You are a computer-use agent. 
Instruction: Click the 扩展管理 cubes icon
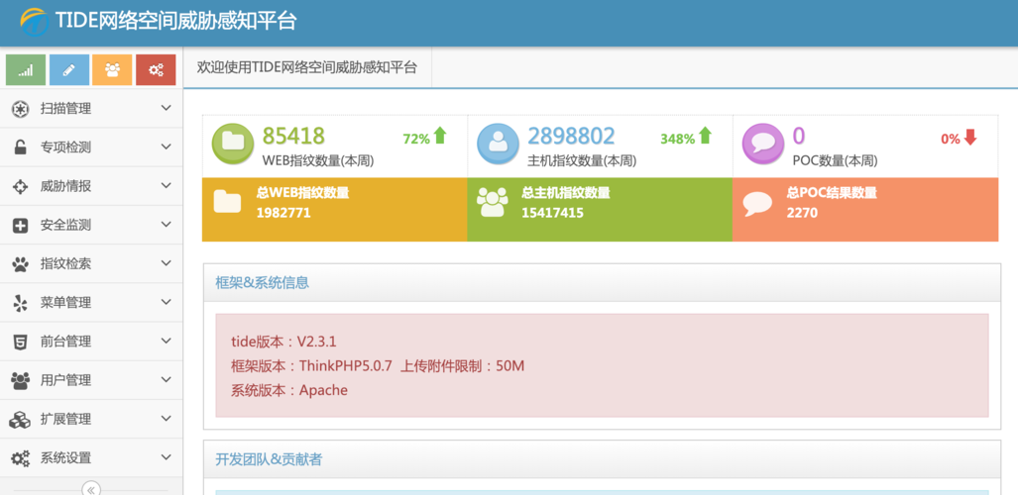pyautogui.click(x=20, y=419)
